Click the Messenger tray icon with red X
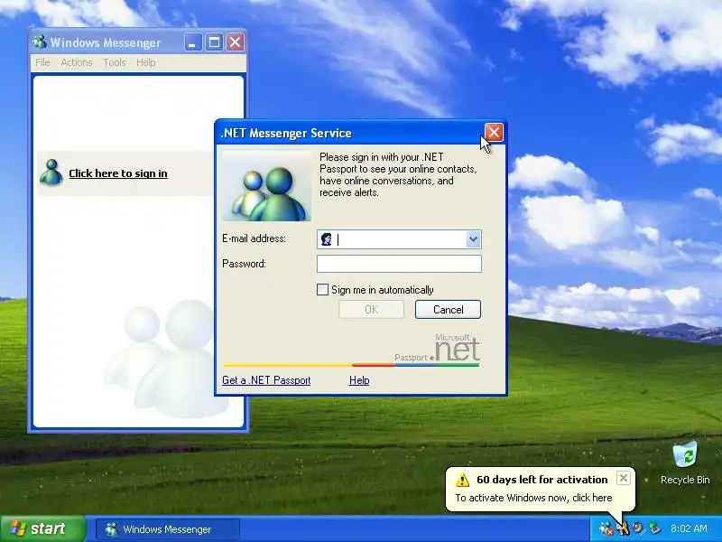 tap(606, 528)
